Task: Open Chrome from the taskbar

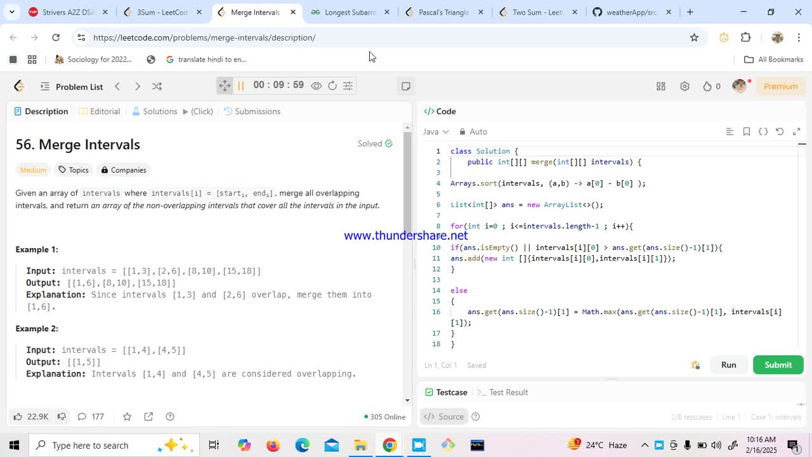Action: (x=390, y=445)
